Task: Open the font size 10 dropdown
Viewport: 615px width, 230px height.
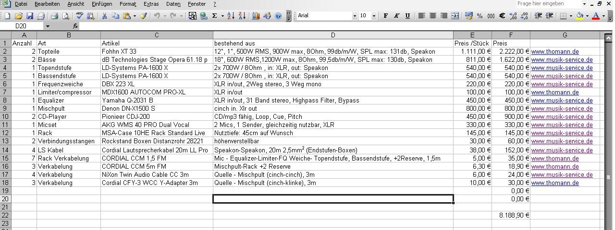Action: click(x=374, y=16)
